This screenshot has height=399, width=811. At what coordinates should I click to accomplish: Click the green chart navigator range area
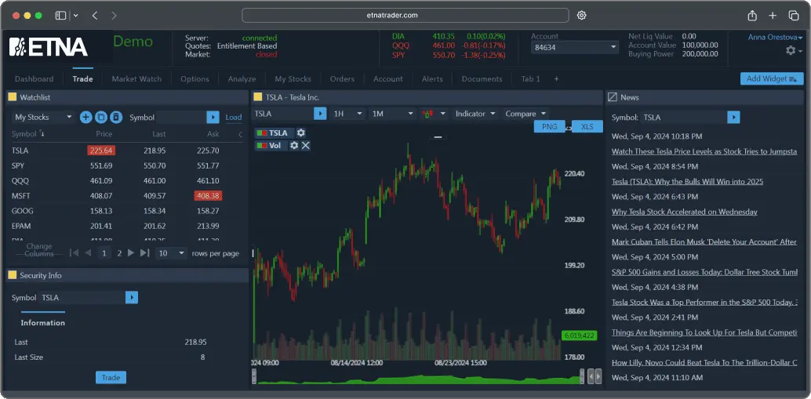pos(418,379)
